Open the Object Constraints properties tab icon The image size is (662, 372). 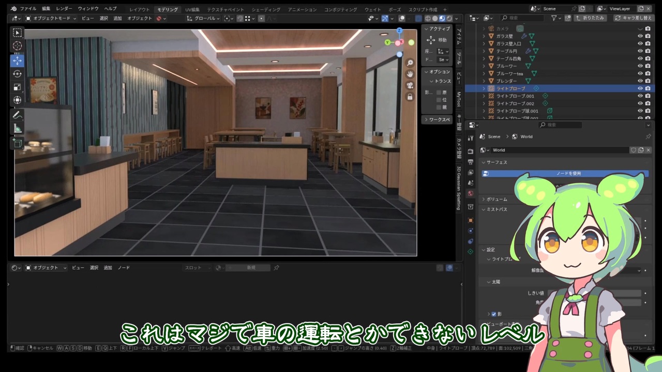[471, 241]
